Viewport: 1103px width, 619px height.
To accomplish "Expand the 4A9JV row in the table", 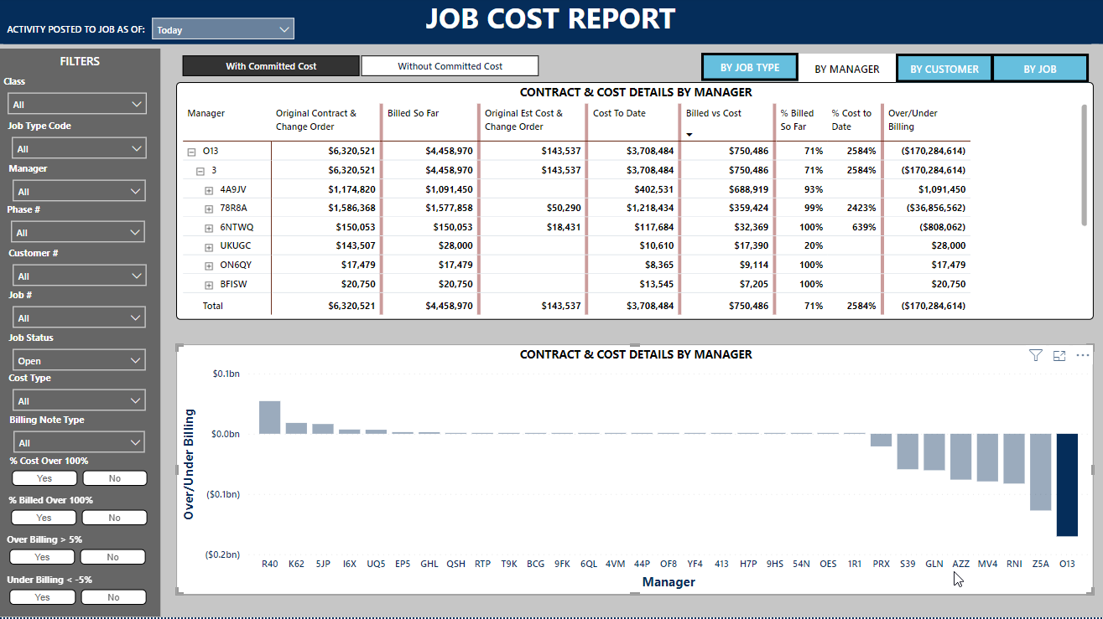I will pos(208,189).
